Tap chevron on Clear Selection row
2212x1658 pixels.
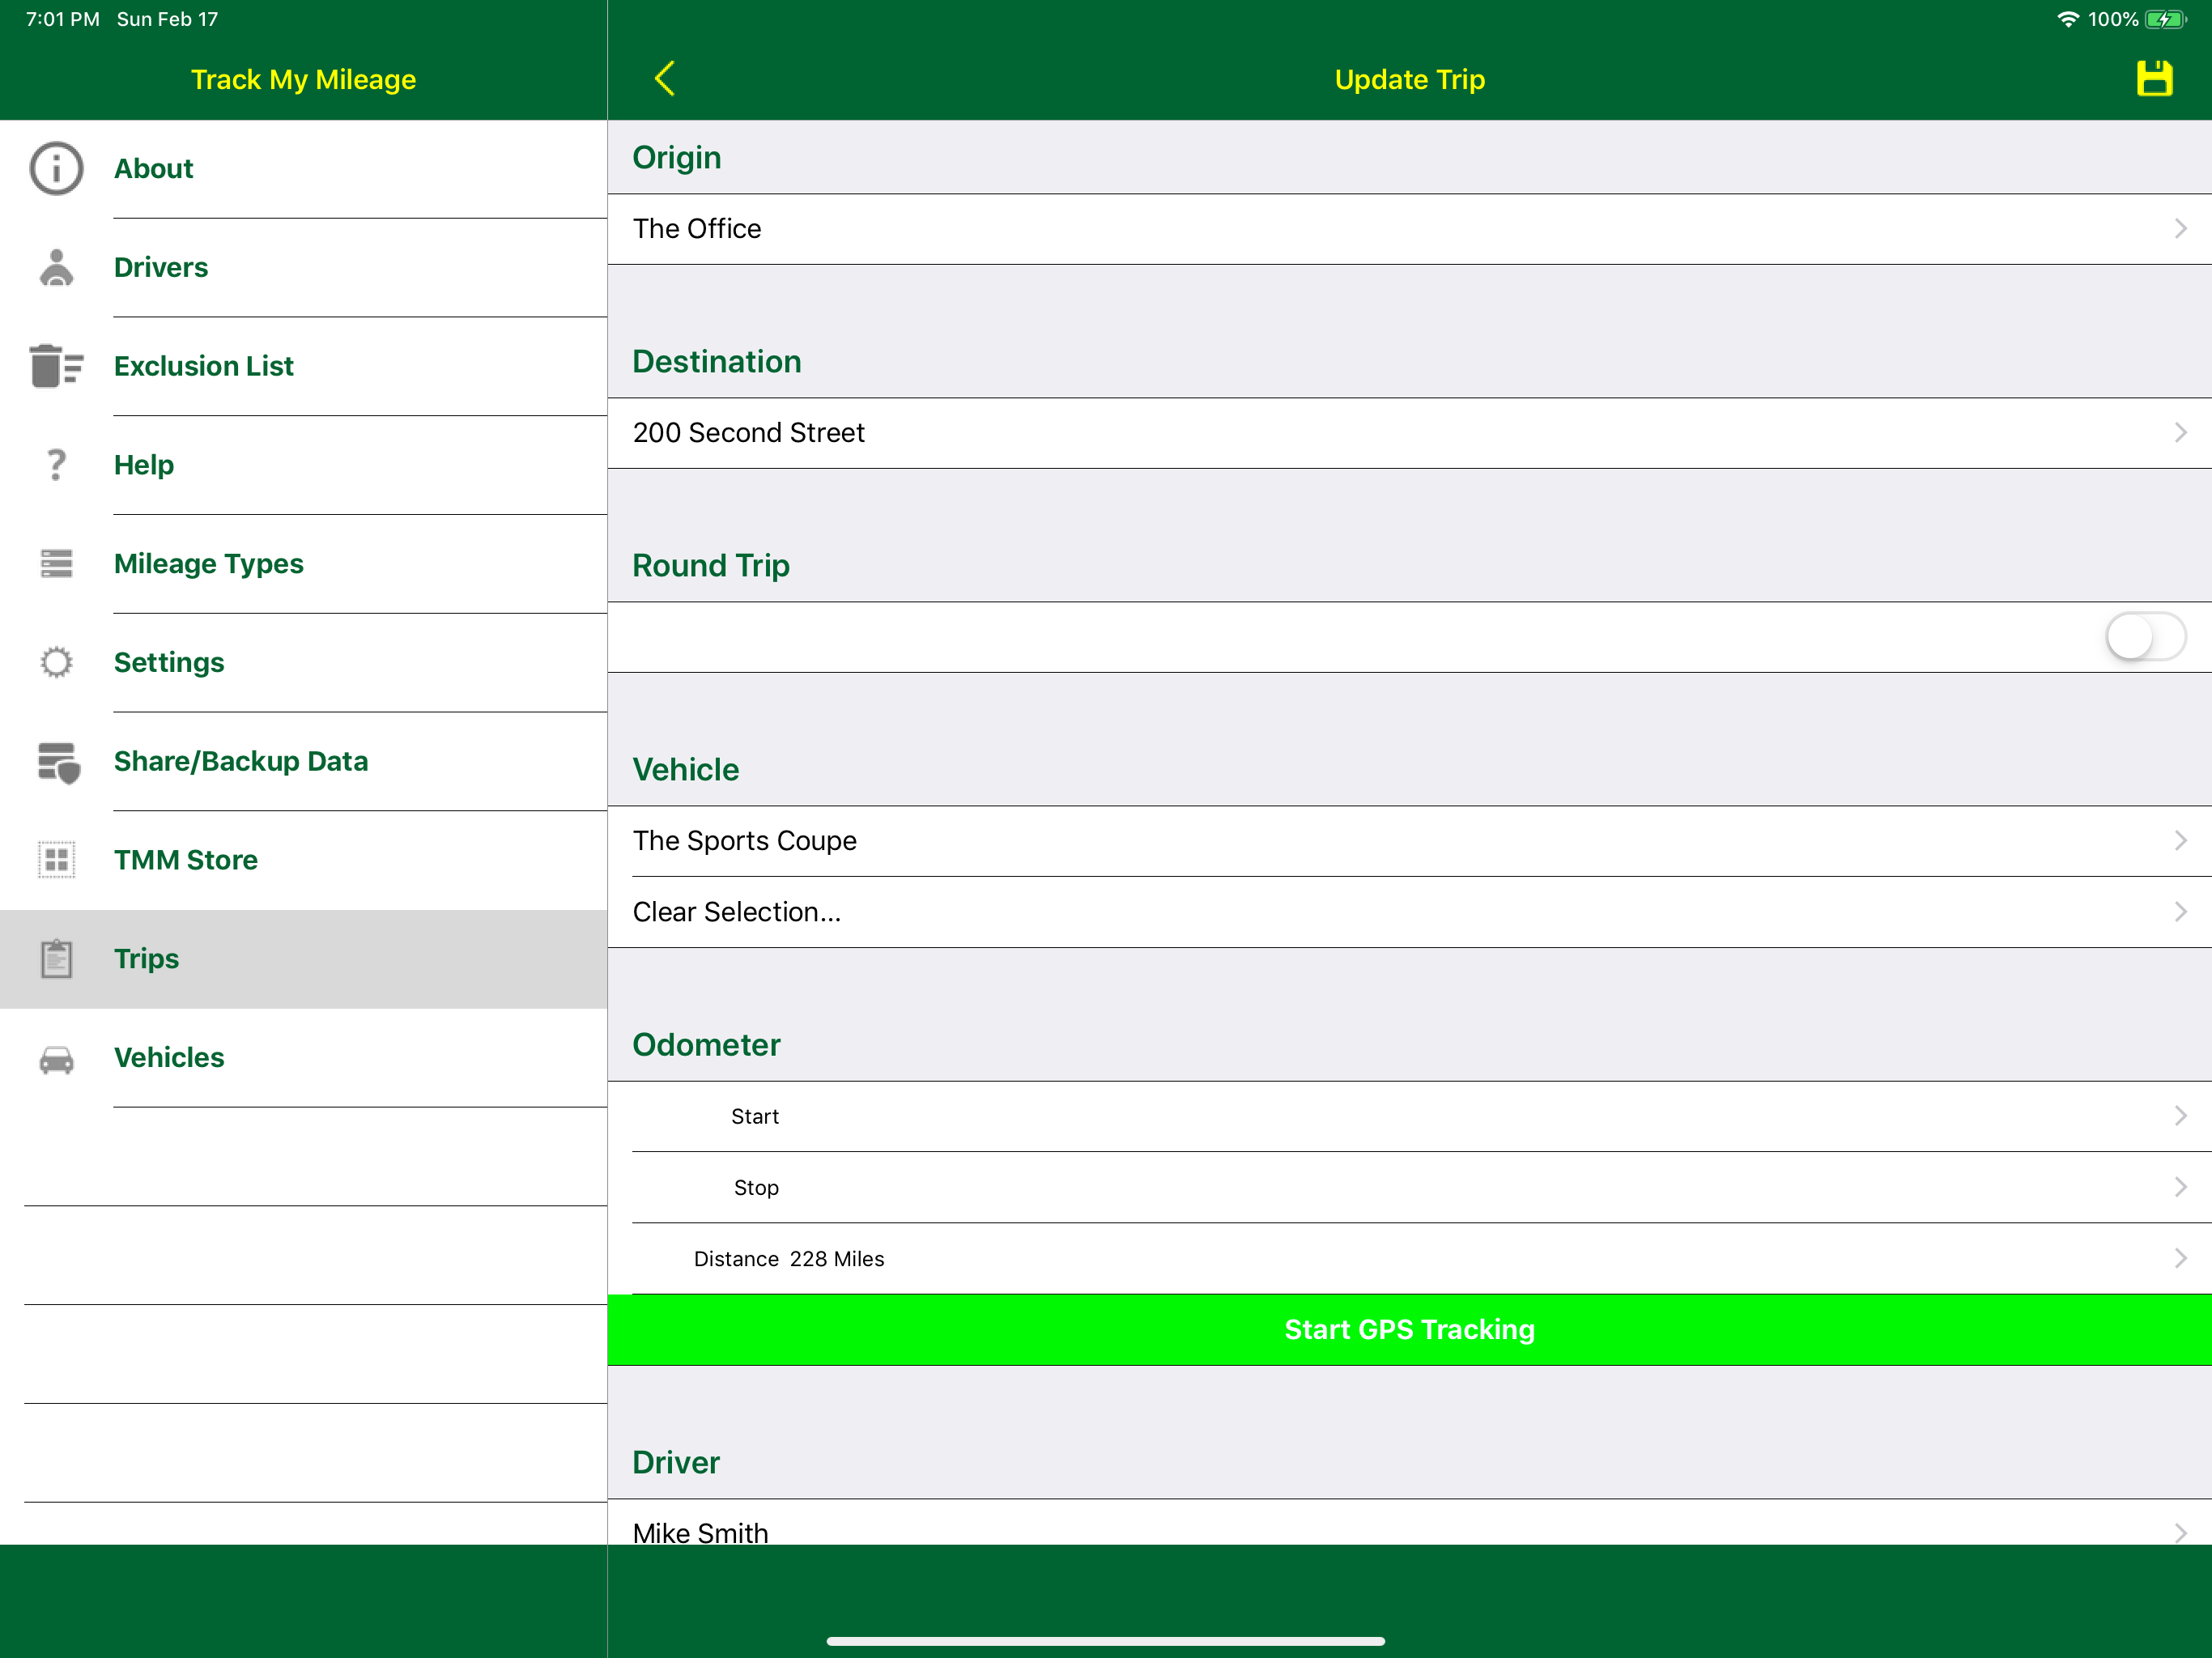coord(2181,912)
